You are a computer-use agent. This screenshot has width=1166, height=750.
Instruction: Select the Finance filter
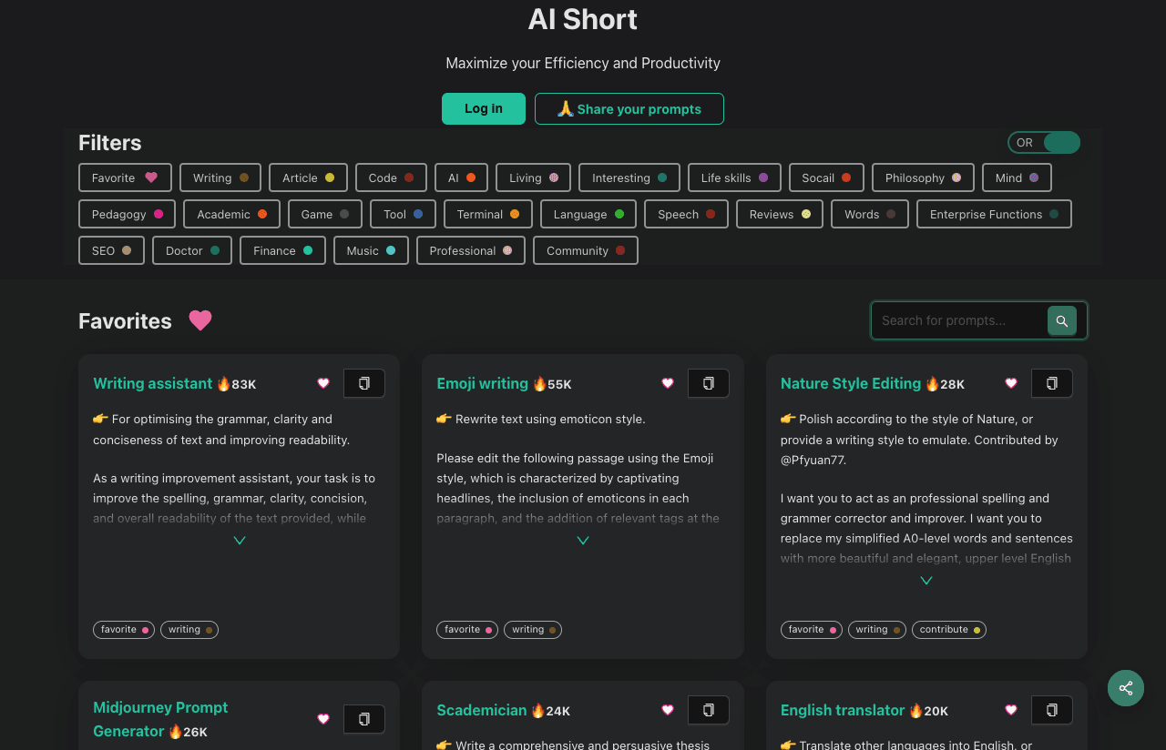(x=282, y=250)
